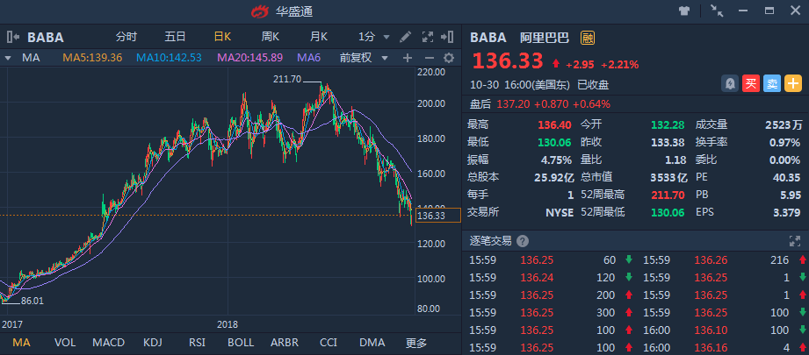Image resolution: width=809 pixels, height=355 pixels.
Task: Click the skin/theme shirt icon
Action: click(x=685, y=11)
